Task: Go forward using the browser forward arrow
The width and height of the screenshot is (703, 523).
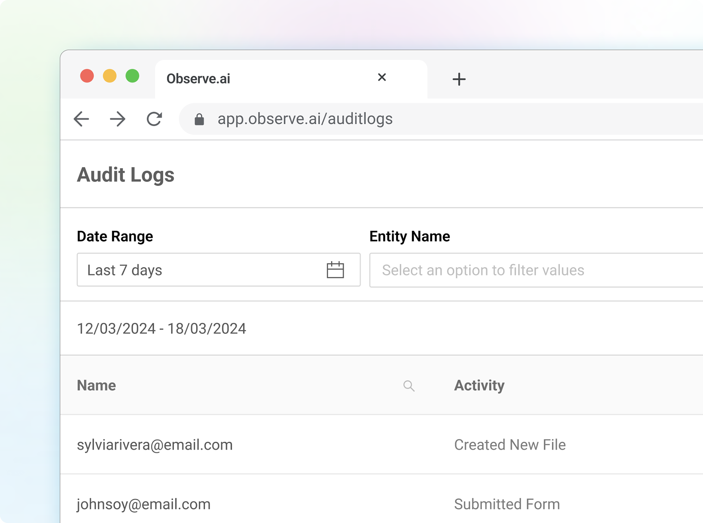Action: (118, 119)
